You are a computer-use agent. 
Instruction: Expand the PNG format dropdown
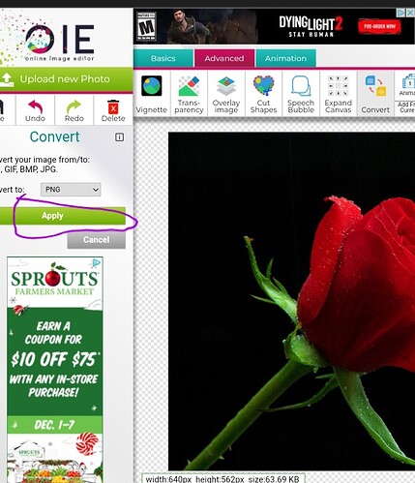click(71, 190)
